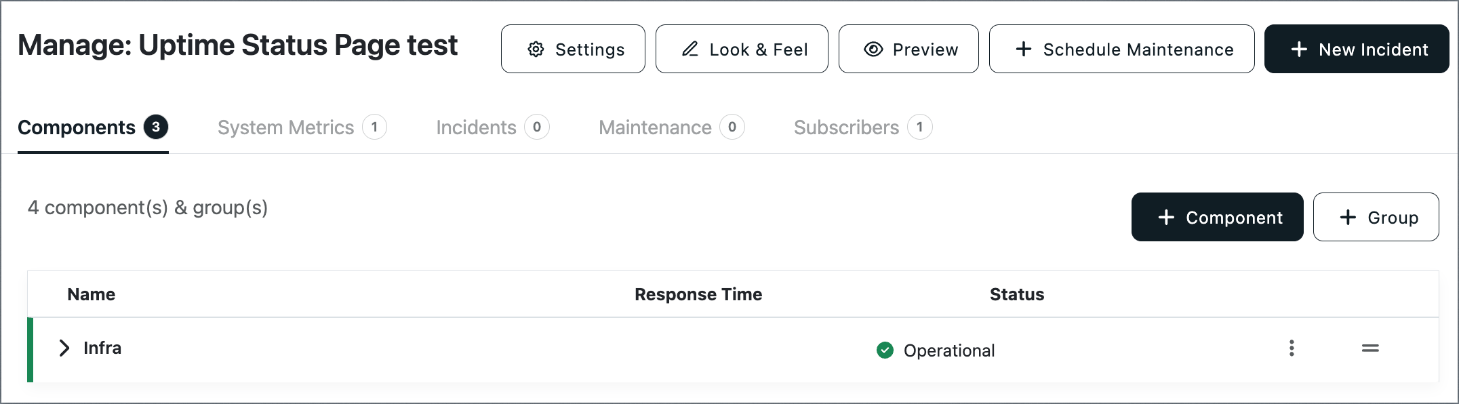1459x404 pixels.
Task: Click the Status column header
Action: [x=1017, y=294]
